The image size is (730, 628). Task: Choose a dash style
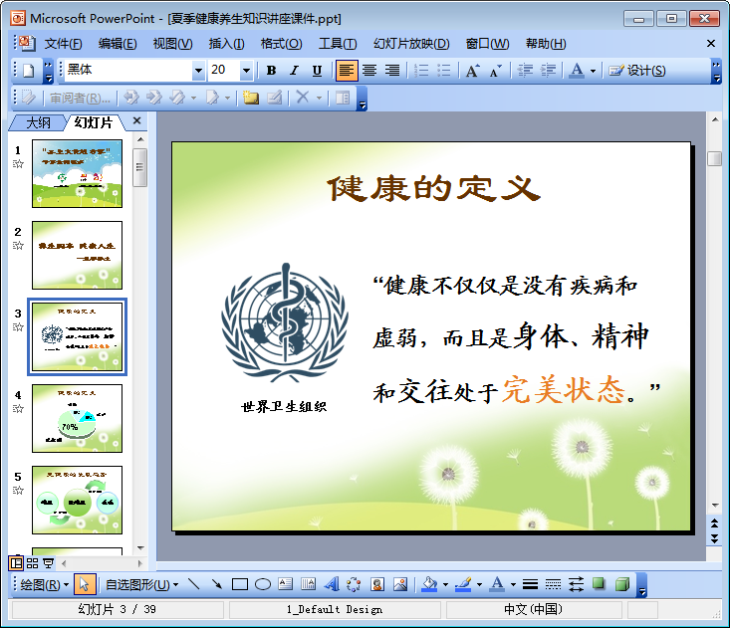(553, 584)
